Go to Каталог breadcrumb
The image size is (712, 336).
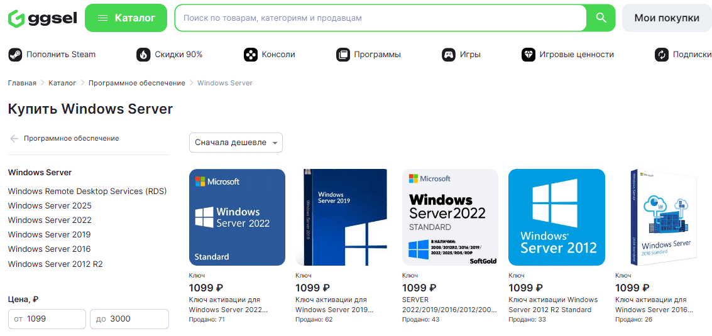click(62, 83)
